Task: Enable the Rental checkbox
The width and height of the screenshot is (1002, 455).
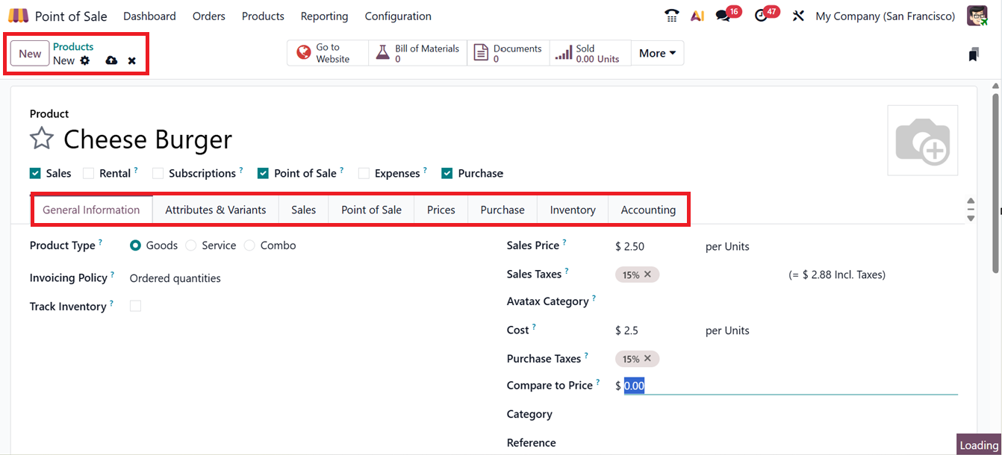Action: tap(88, 173)
